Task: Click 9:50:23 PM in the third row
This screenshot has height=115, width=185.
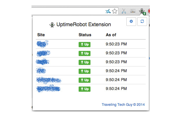Action: pyautogui.click(x=116, y=62)
